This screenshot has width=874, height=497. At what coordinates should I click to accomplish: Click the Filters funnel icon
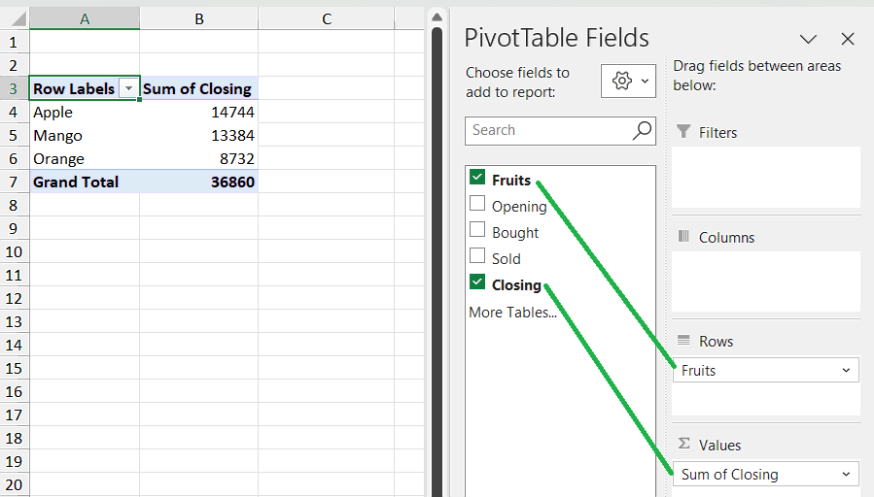tap(683, 132)
